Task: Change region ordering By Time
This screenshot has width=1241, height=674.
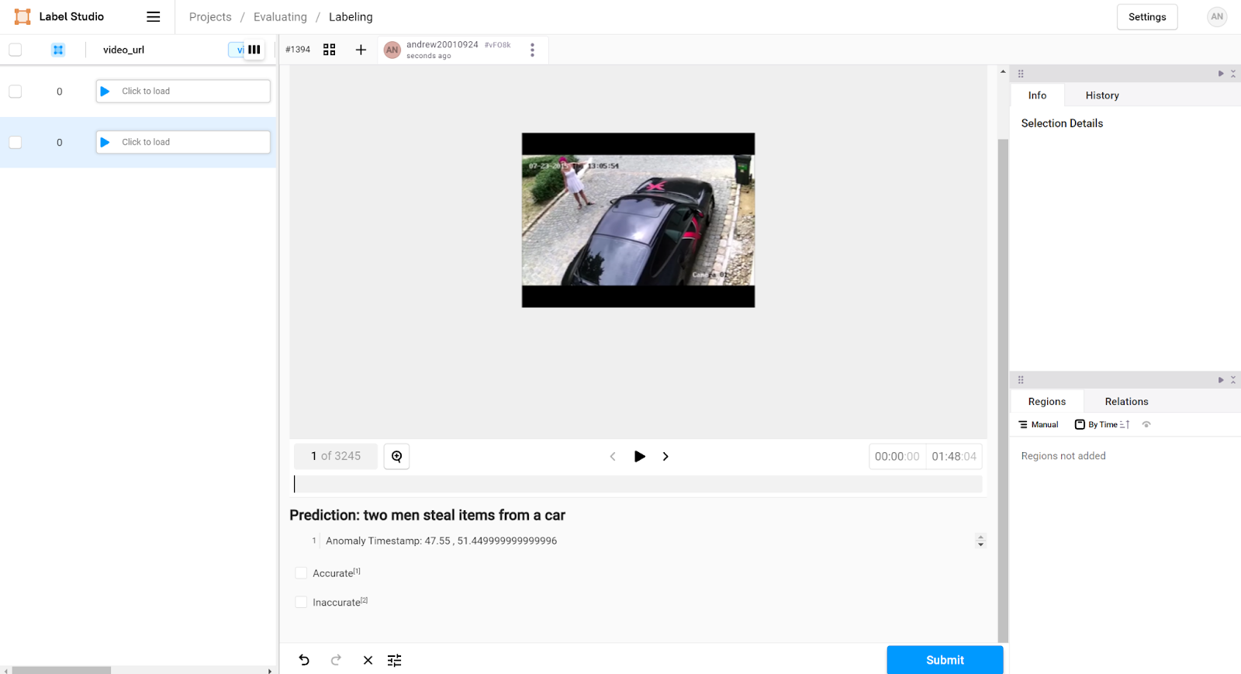Action: pyautogui.click(x=1101, y=424)
